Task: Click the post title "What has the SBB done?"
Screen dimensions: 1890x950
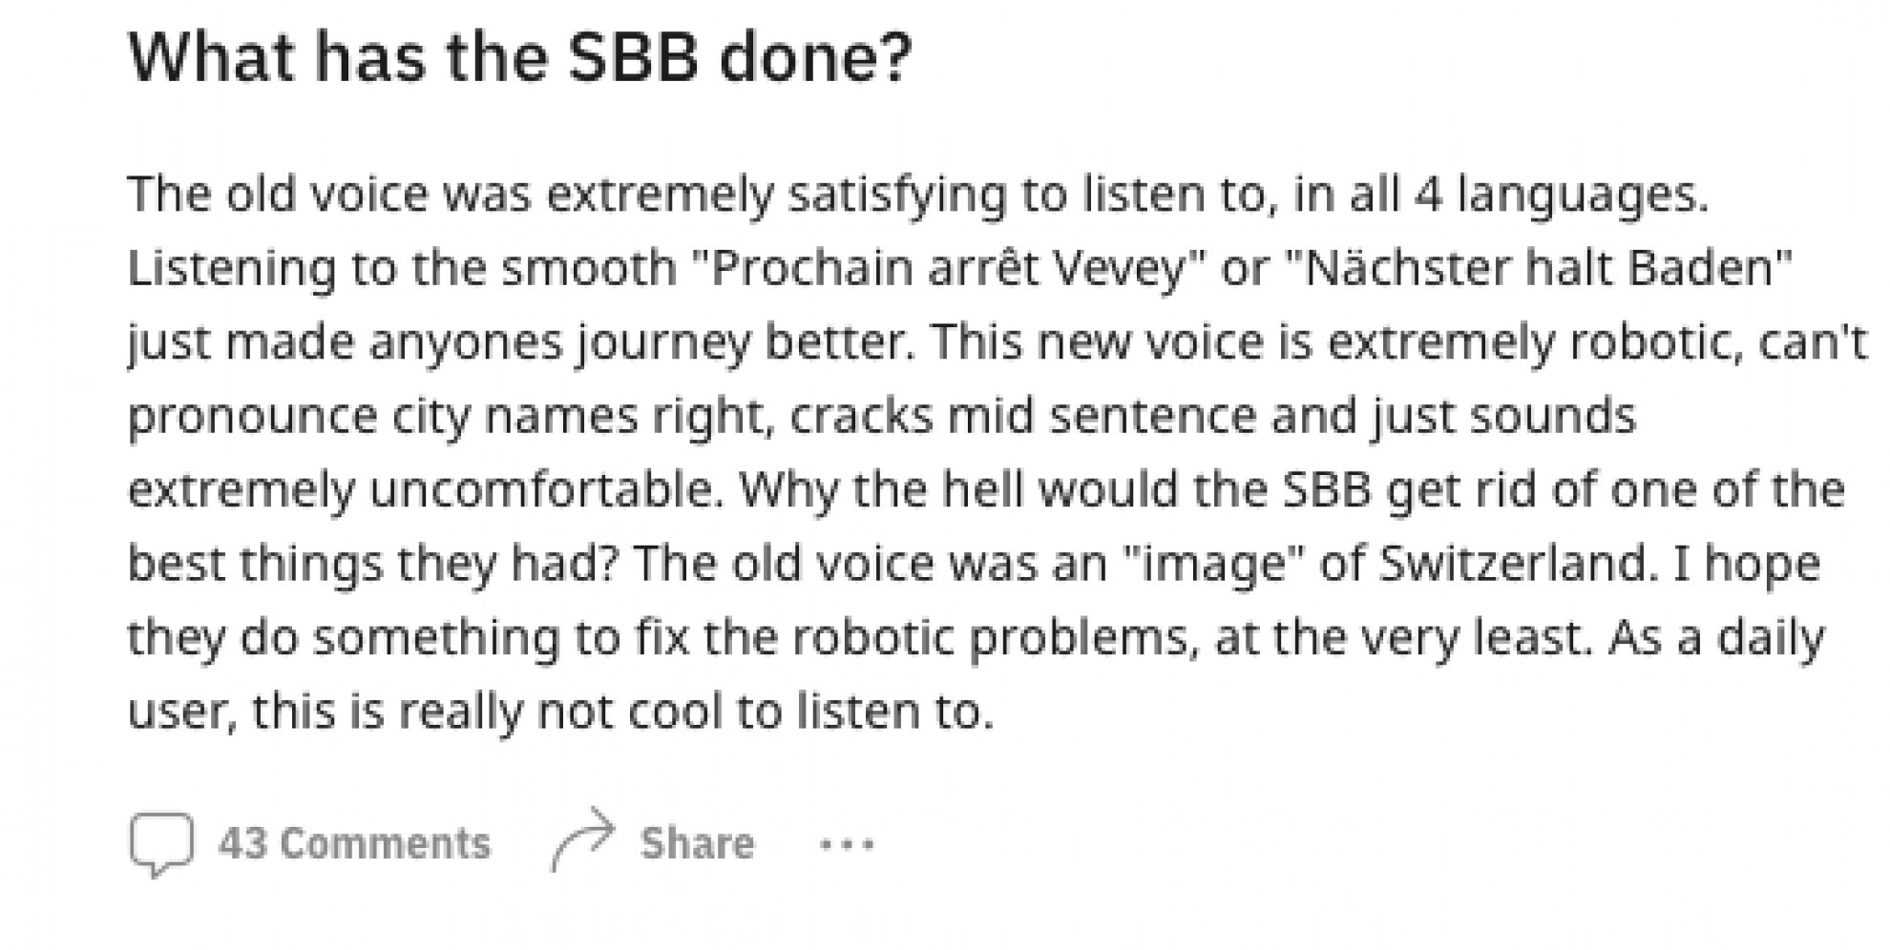Action: (x=520, y=57)
